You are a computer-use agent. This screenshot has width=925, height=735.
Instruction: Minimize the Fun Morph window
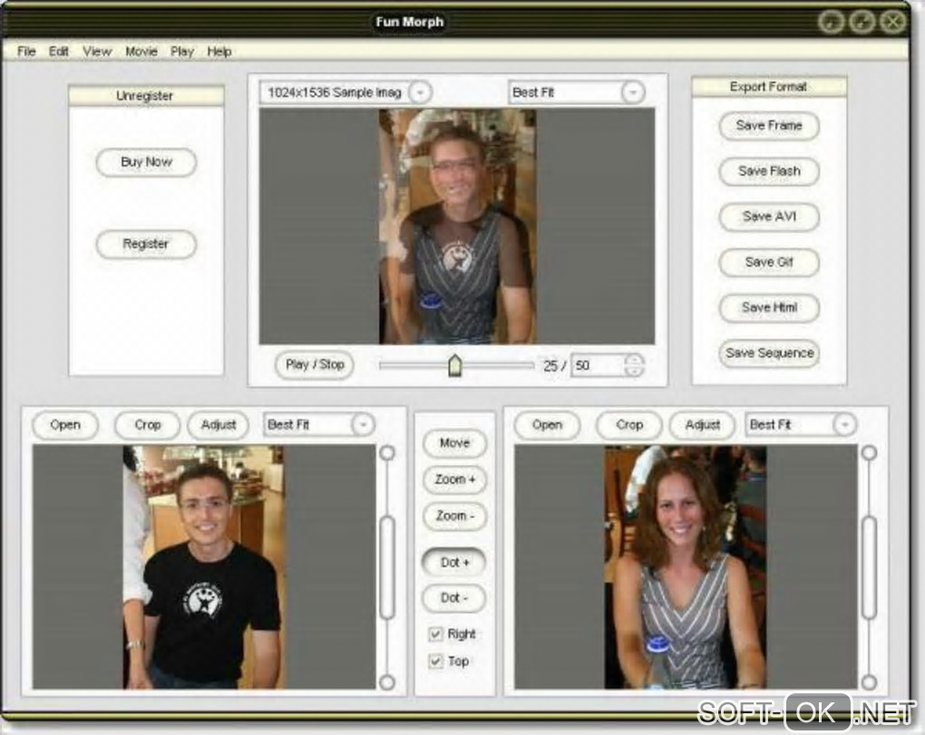[x=832, y=22]
